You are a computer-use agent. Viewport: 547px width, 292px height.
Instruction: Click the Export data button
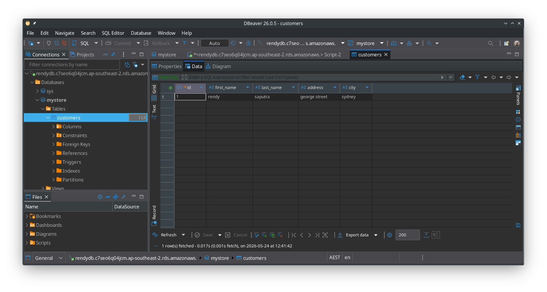[x=353, y=235]
